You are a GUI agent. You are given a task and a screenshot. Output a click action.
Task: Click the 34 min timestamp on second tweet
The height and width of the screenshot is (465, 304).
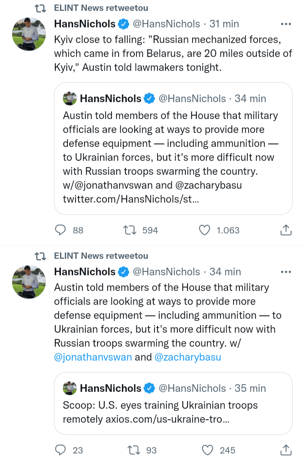pyautogui.click(x=225, y=272)
